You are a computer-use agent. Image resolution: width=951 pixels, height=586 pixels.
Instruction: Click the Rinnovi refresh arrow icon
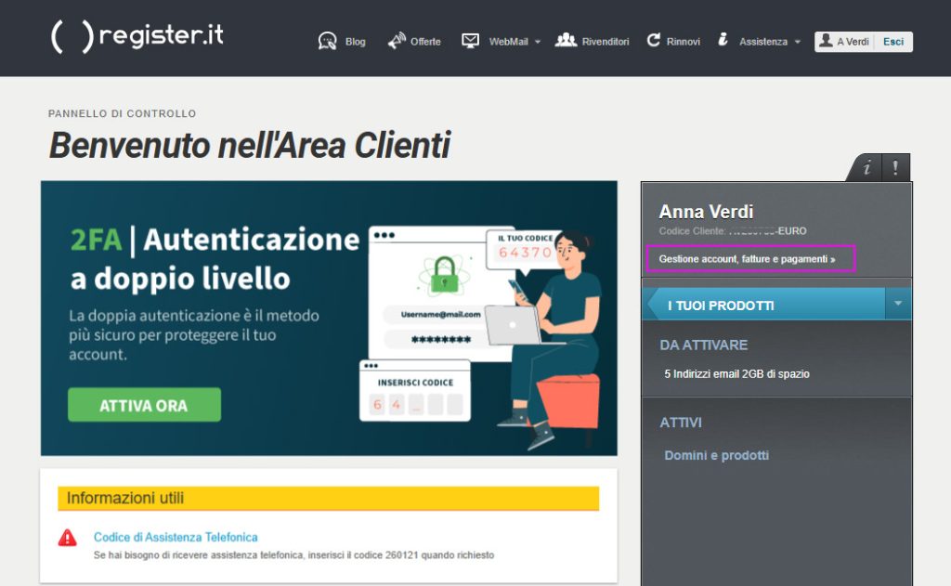(653, 41)
